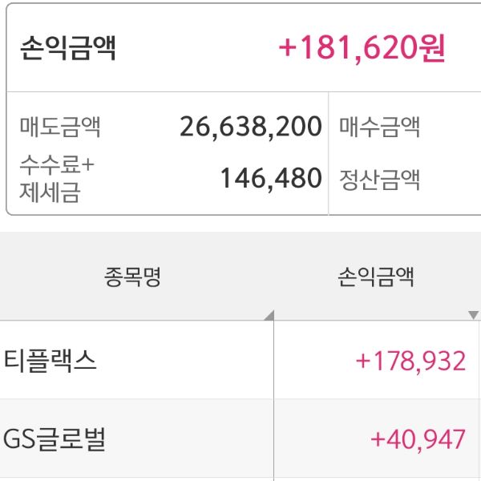Select the total +181,620원 profit amount
Viewport: 481px width, 481px height.
pos(362,49)
